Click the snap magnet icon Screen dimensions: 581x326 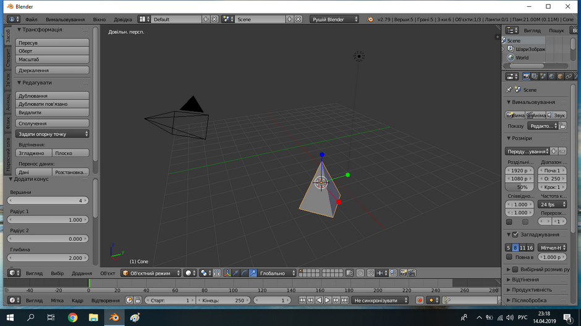click(x=370, y=273)
